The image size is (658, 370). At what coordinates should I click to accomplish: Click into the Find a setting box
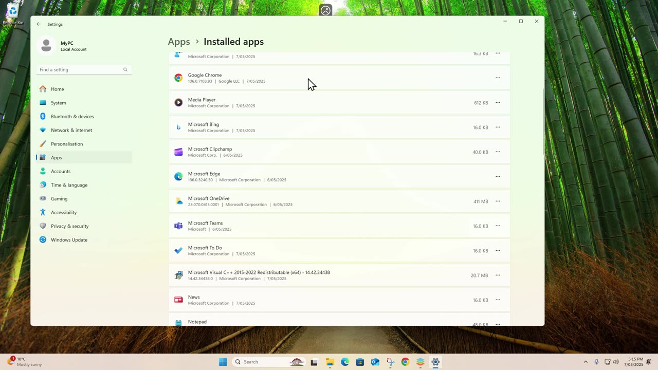tap(84, 70)
